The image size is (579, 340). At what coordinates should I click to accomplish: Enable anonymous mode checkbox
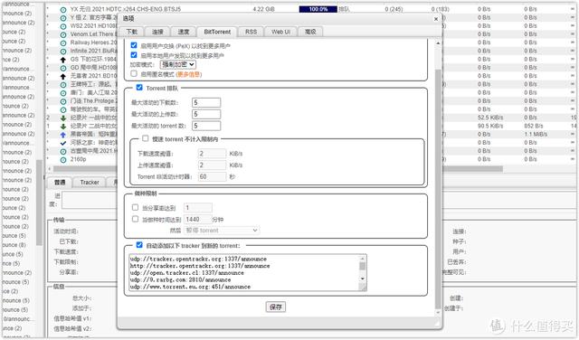[134, 74]
